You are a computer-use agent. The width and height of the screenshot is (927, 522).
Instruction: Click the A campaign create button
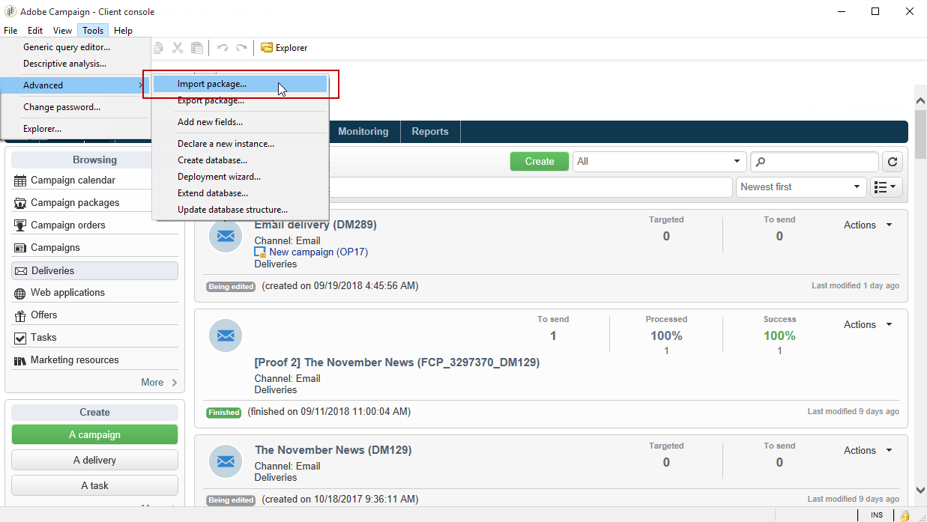(x=94, y=435)
